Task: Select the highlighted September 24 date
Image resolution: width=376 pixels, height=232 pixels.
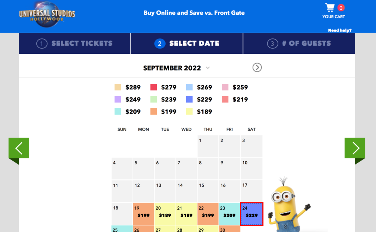Action: (251, 214)
